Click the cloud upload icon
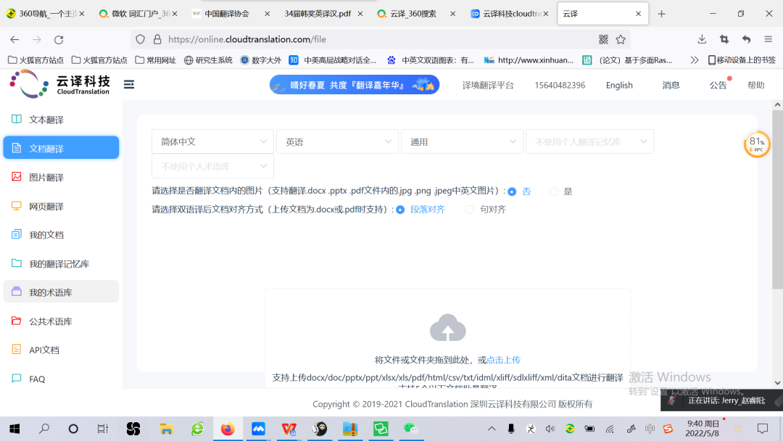The image size is (783, 441). coord(448,328)
